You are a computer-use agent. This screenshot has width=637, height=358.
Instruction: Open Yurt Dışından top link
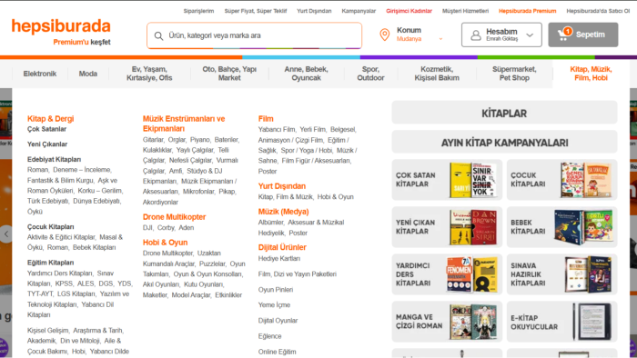point(314,11)
